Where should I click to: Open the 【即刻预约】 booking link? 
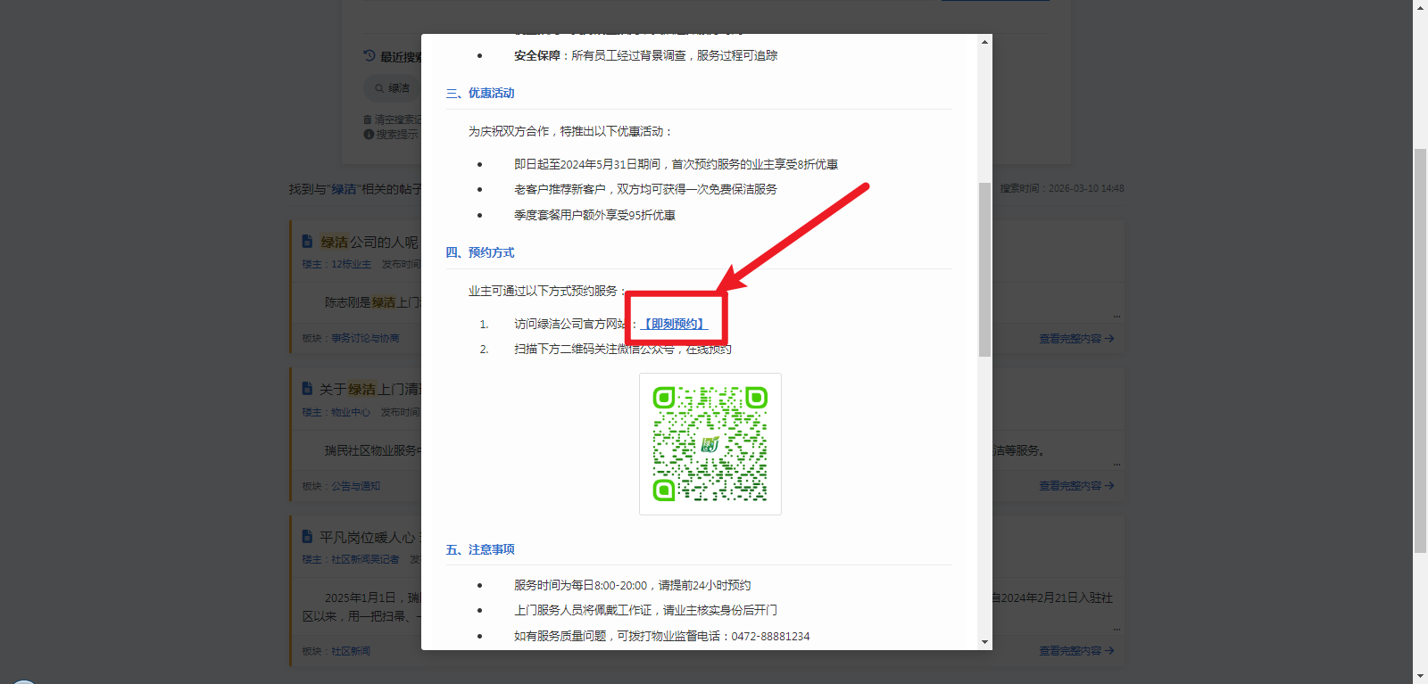coord(675,324)
